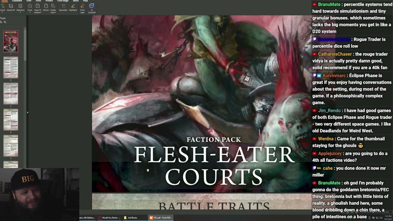Viewport: 393px width, 221px height.
Task: Collapse the Pages side panel arrow
Action: (x=27, y=112)
